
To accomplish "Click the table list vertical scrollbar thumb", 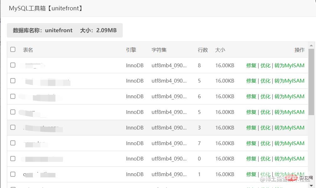I will coord(311,81).
